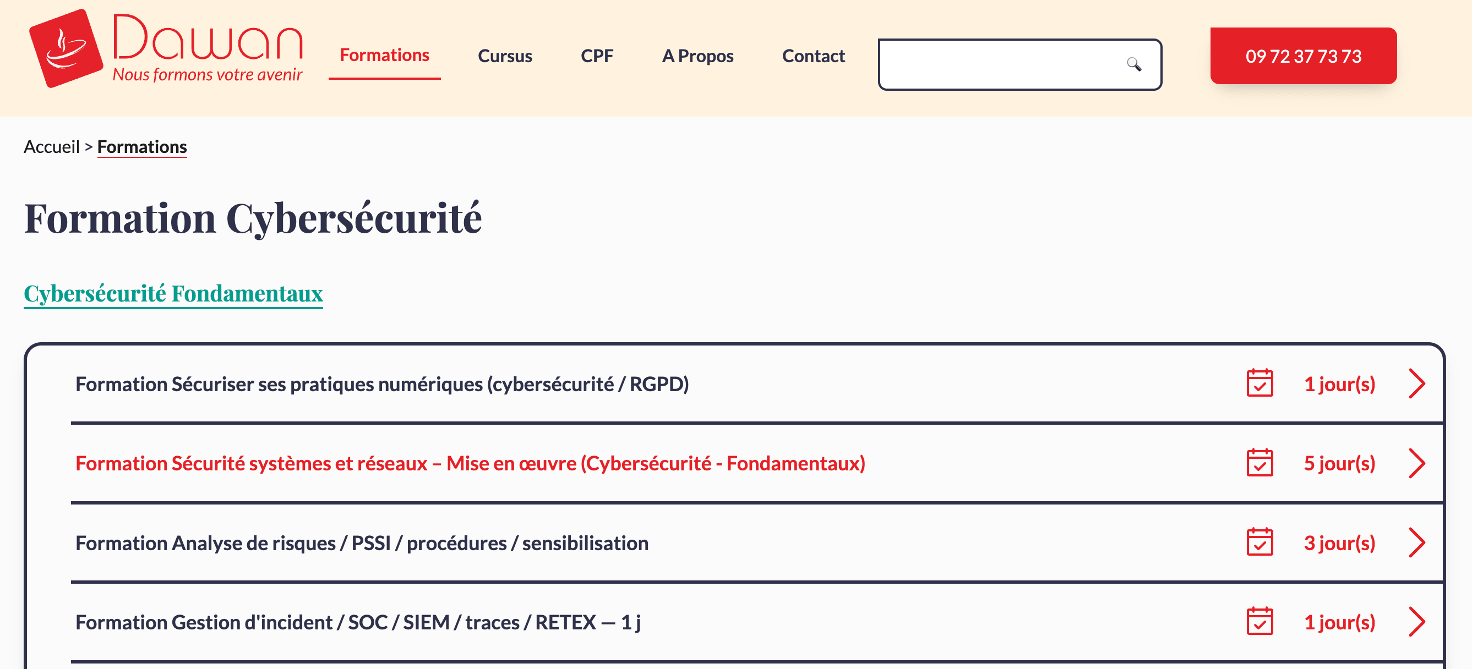This screenshot has height=669, width=1472.
Task: Open the Formations menu item
Action: click(385, 56)
